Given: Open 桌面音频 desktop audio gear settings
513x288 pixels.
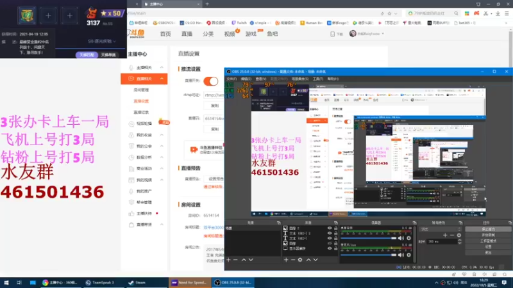Looking at the screenshot, I should click(x=408, y=238).
